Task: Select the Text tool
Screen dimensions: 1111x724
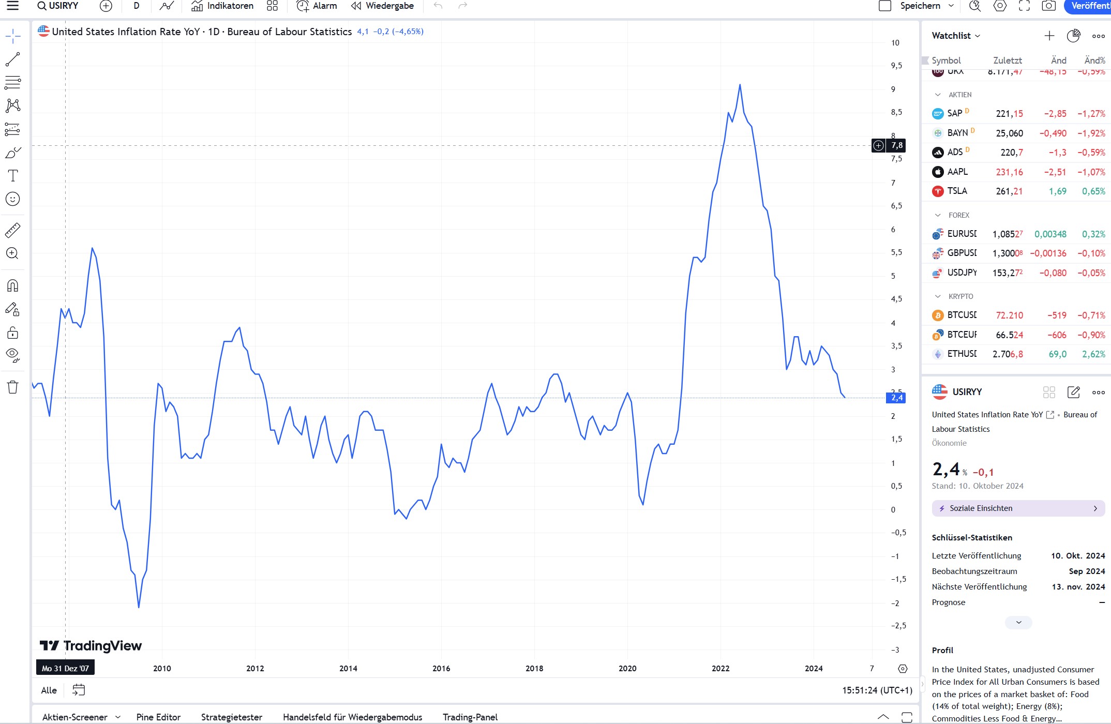Action: point(13,176)
